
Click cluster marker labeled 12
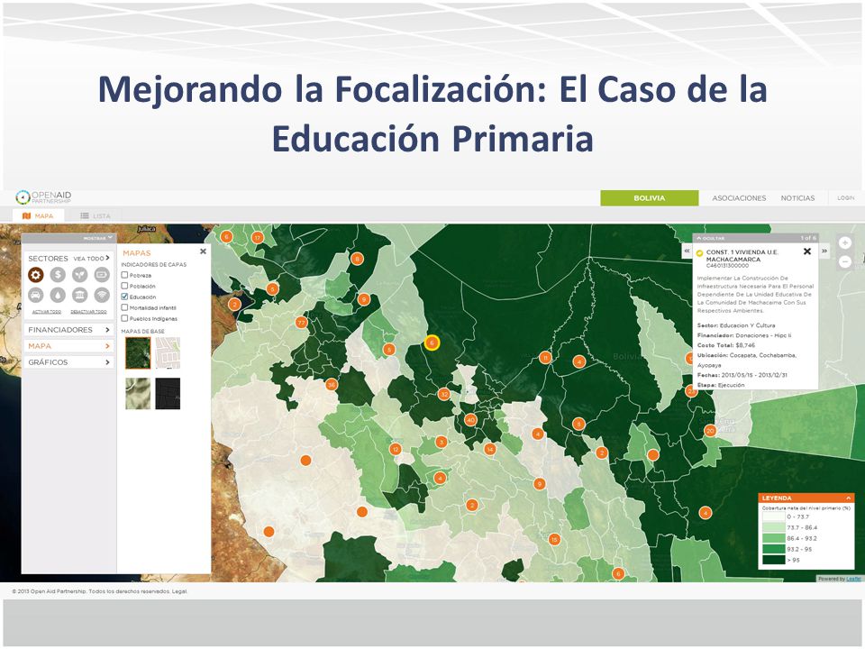pos(395,449)
